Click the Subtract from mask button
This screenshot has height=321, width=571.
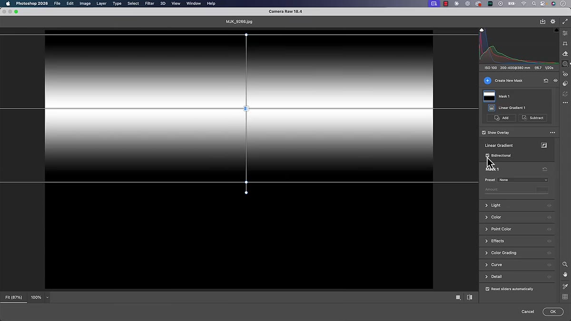[532, 118]
